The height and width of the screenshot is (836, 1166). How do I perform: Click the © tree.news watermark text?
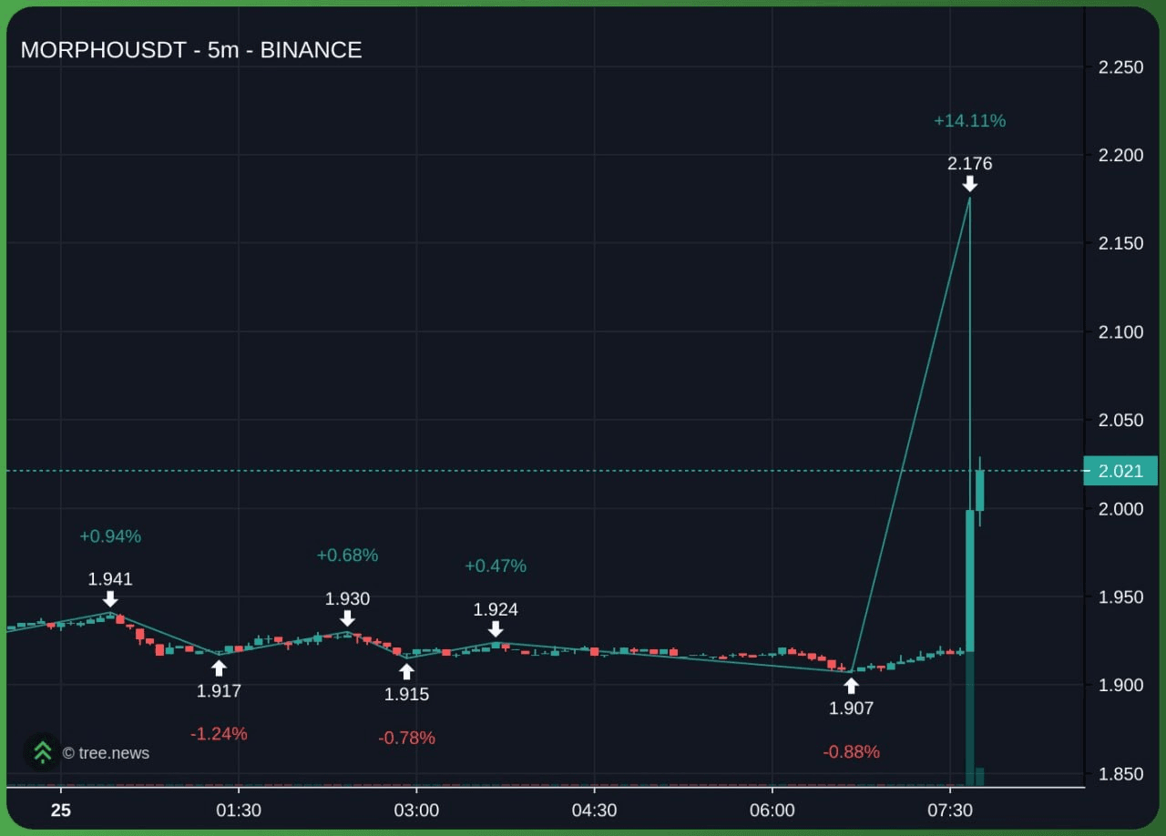coord(106,753)
